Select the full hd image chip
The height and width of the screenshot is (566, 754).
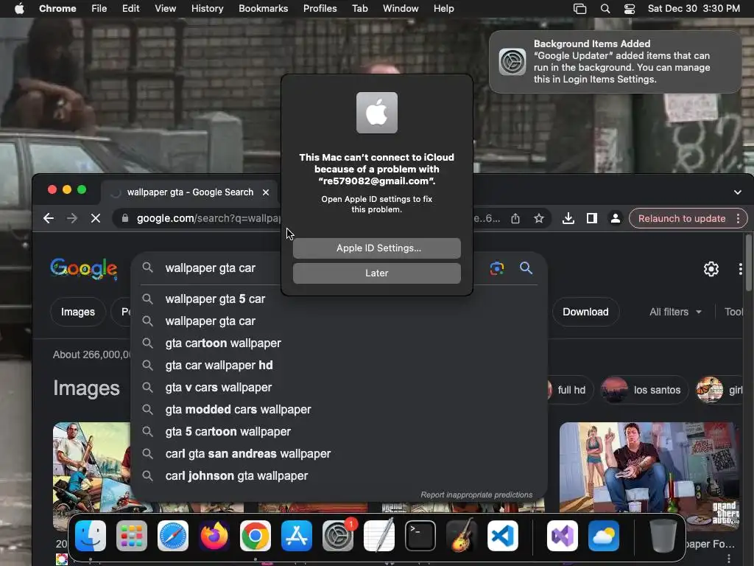click(571, 390)
